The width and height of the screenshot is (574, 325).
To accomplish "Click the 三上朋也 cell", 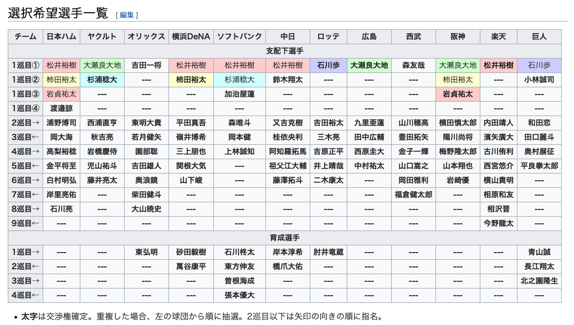I will [x=191, y=151].
